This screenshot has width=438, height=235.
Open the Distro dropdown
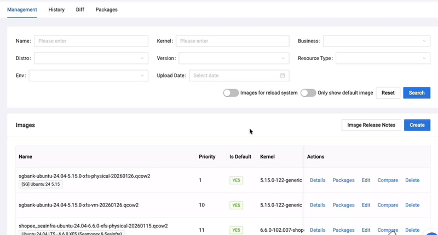(x=91, y=58)
